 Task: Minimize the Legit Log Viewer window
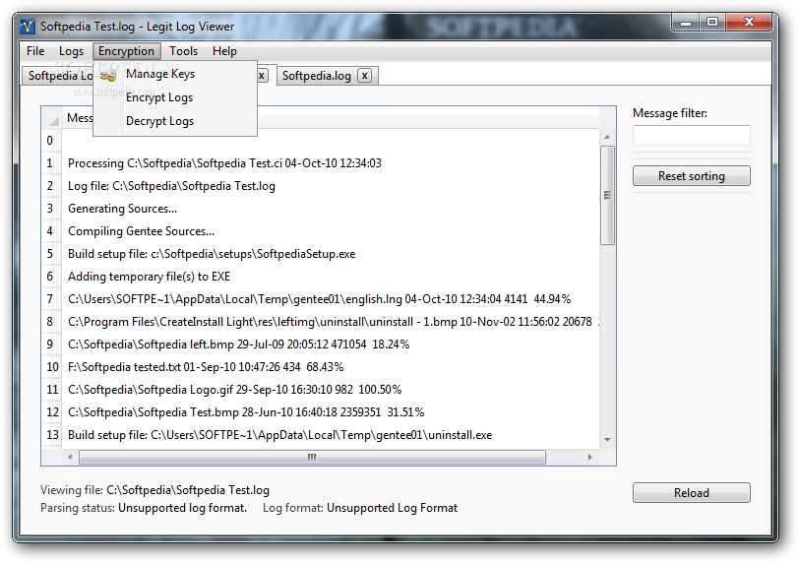coord(686,23)
